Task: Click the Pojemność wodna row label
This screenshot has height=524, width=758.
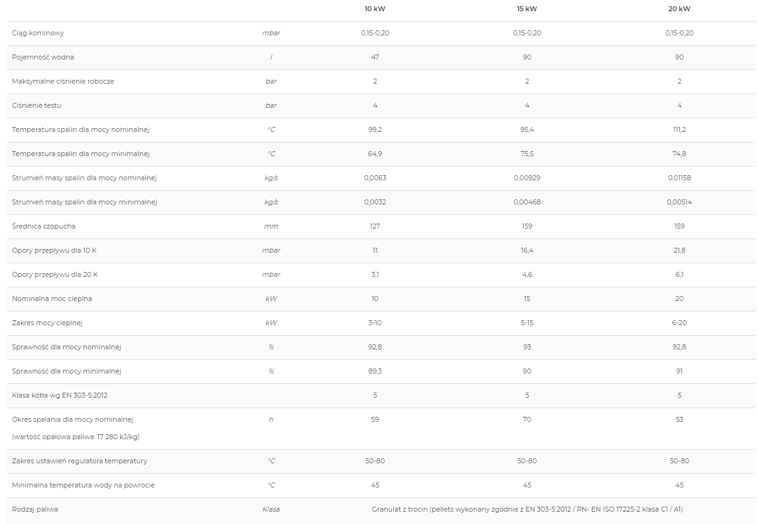Action: [43, 57]
